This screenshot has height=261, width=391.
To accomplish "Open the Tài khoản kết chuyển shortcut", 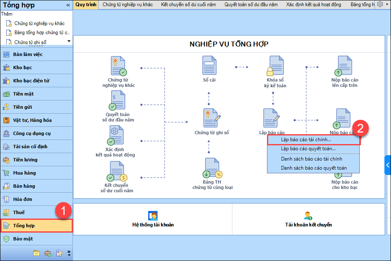I will pos(308,219).
